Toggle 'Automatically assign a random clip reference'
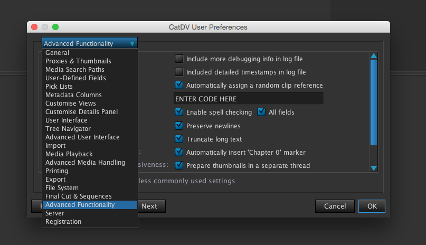 [179, 85]
